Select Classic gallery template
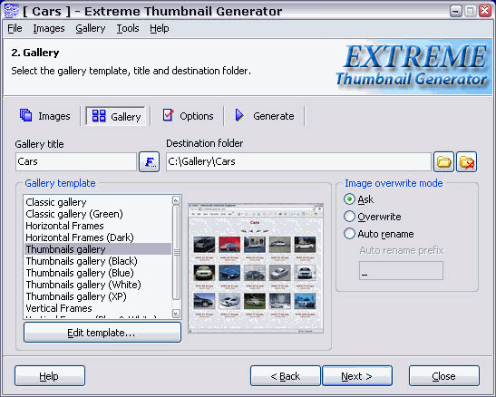Viewport: 496px width, 397px height. (98, 202)
